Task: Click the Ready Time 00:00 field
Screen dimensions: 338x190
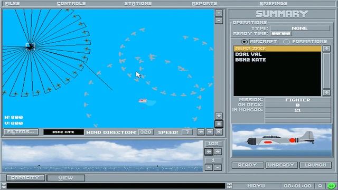Action: pyautogui.click(x=281, y=34)
